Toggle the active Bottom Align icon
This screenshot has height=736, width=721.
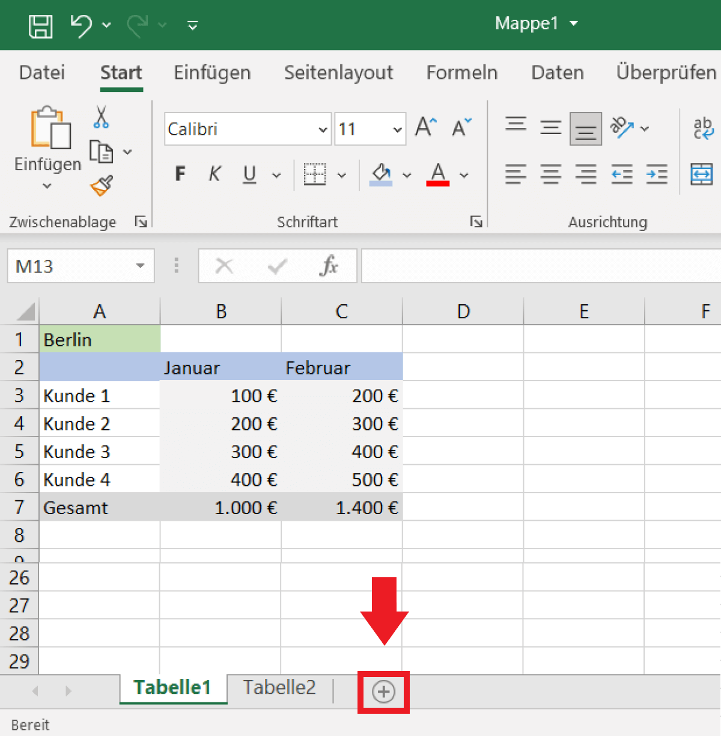586,129
